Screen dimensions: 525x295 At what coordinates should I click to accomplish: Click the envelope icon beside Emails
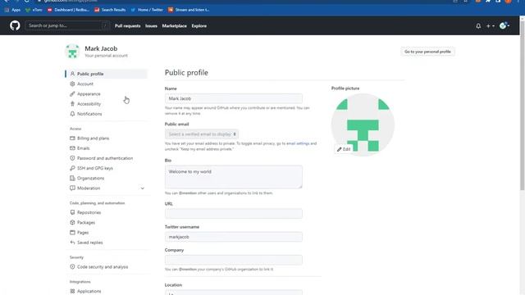click(72, 148)
